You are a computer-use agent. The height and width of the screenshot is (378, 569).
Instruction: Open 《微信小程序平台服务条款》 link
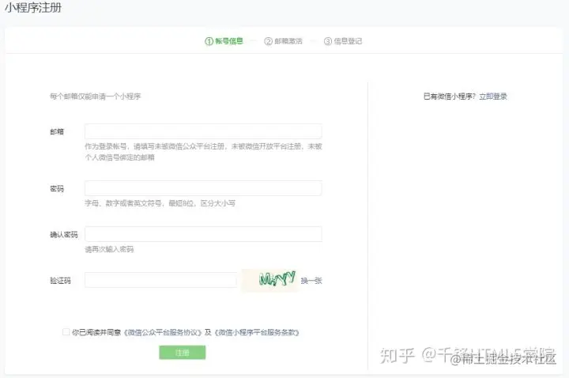tap(257, 332)
